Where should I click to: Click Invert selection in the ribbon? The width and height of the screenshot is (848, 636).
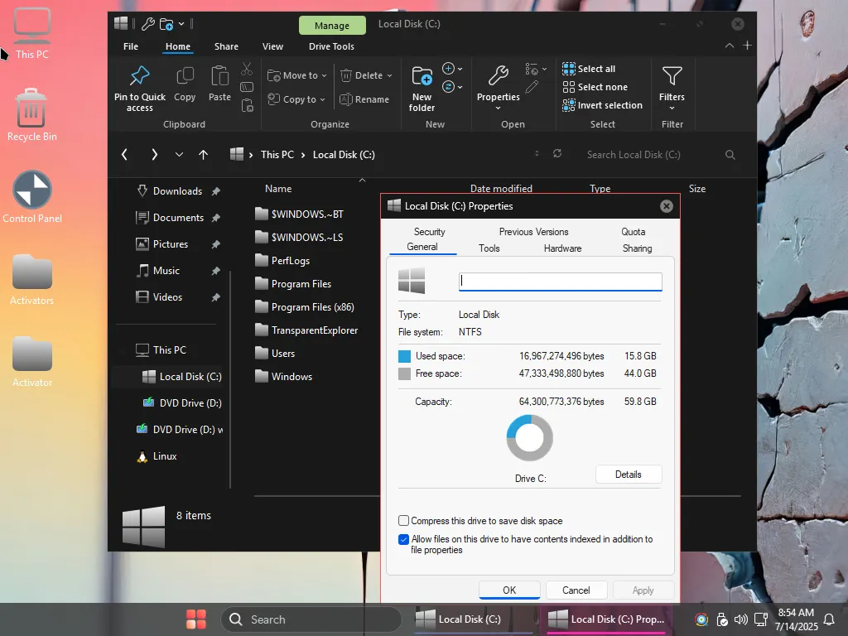(x=603, y=105)
